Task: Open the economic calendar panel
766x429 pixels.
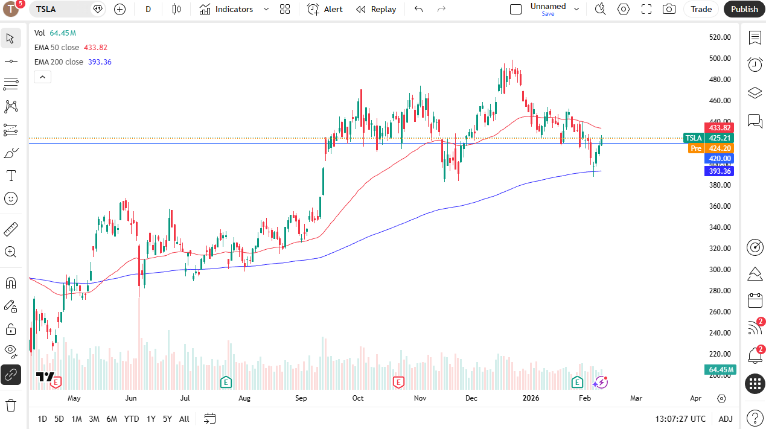Action: coord(755,300)
